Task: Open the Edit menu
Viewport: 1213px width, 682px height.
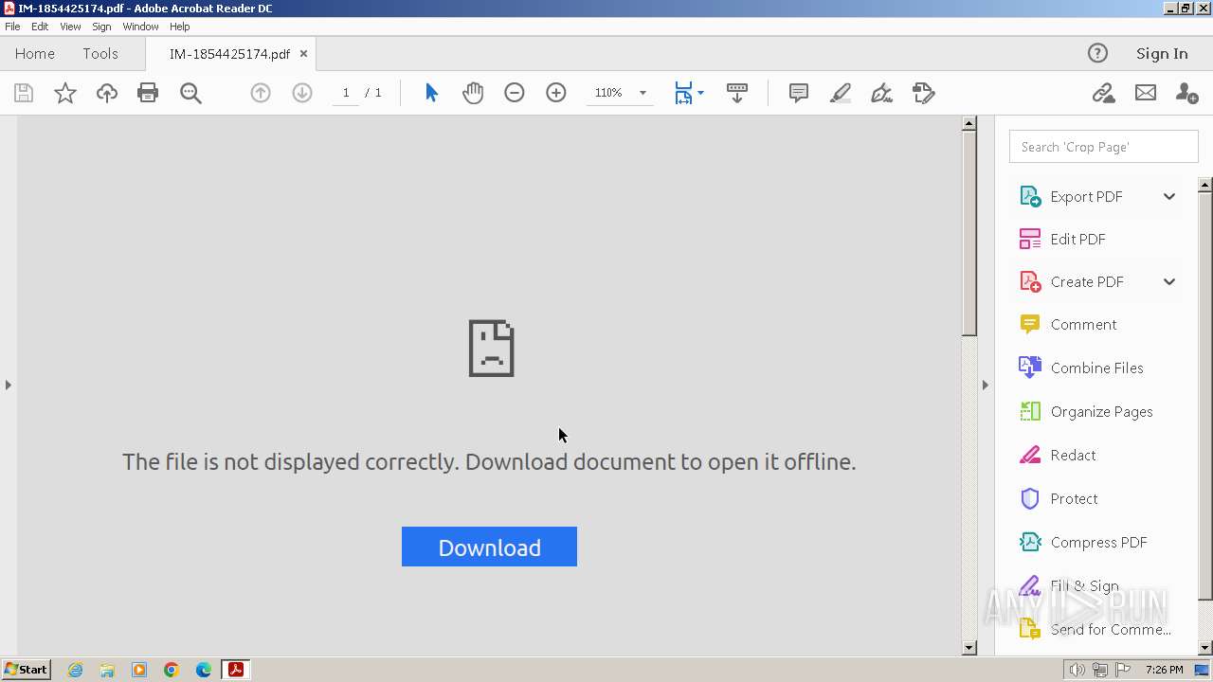Action: click(40, 27)
